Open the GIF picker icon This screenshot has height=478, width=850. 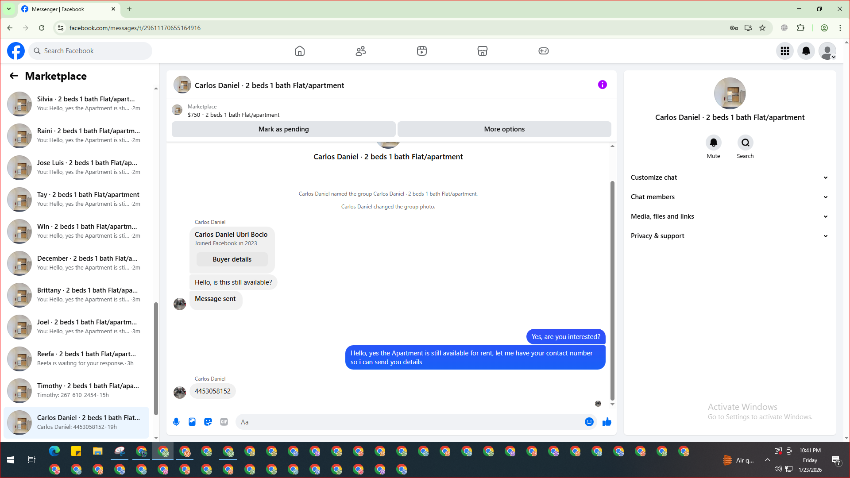[224, 422]
